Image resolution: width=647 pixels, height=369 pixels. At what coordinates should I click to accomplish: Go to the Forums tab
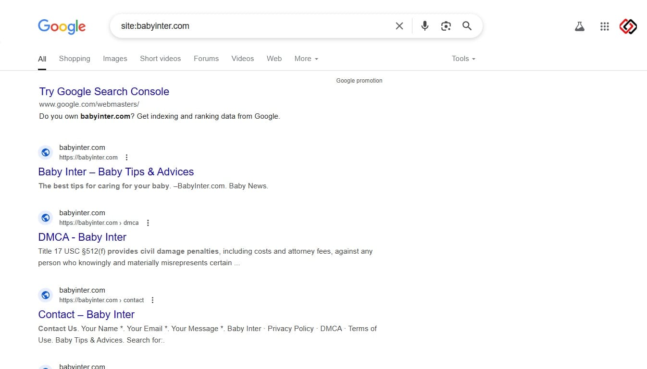pos(206,59)
